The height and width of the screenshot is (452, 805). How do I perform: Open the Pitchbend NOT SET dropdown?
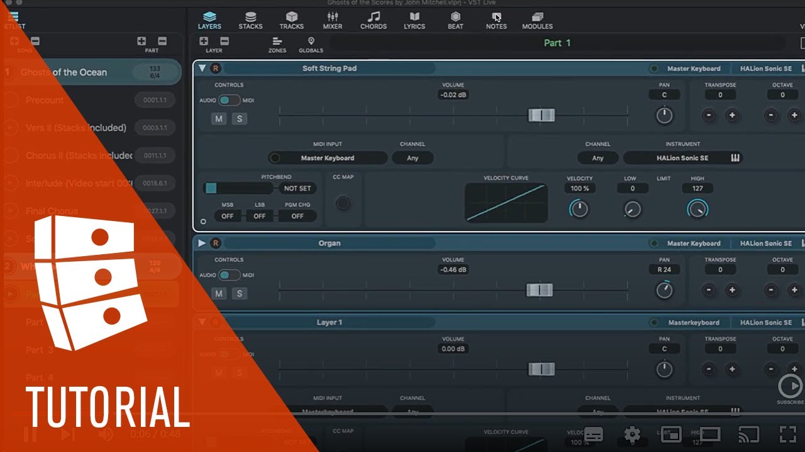(297, 188)
